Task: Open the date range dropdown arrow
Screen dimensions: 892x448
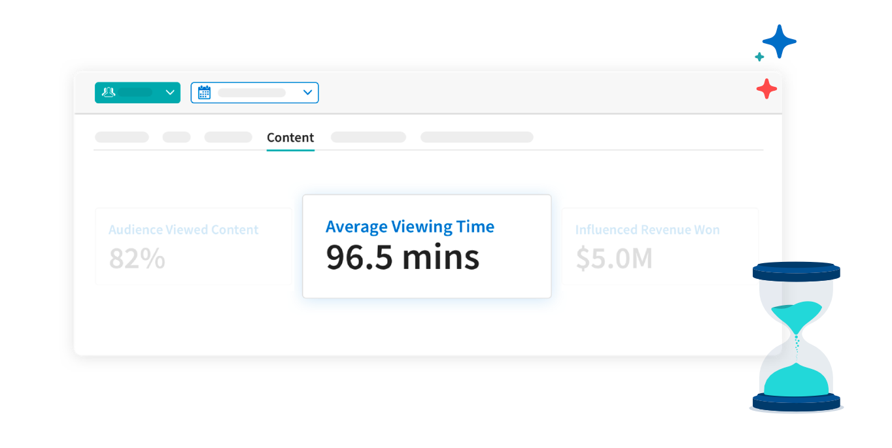Action: point(307,93)
